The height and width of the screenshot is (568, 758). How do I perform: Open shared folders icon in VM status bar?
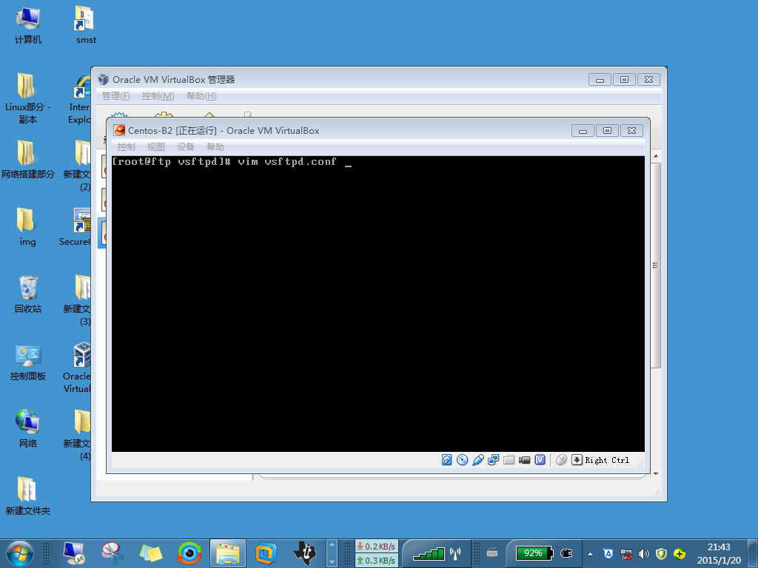509,460
